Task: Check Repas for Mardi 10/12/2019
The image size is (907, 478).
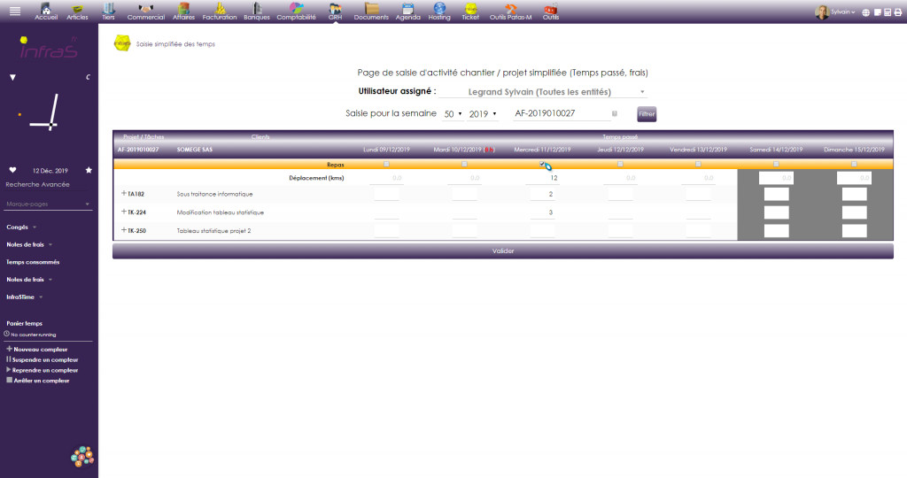Action: (x=464, y=164)
